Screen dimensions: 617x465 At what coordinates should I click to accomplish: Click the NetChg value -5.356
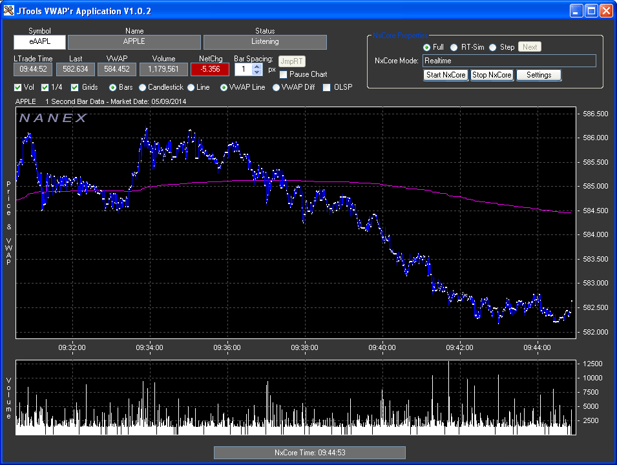coord(210,69)
